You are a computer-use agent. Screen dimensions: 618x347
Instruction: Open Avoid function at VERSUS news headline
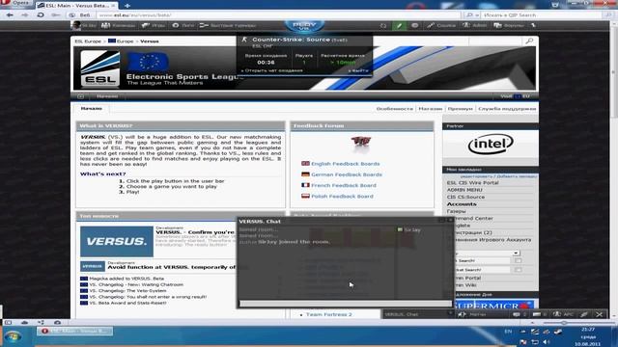(172, 267)
